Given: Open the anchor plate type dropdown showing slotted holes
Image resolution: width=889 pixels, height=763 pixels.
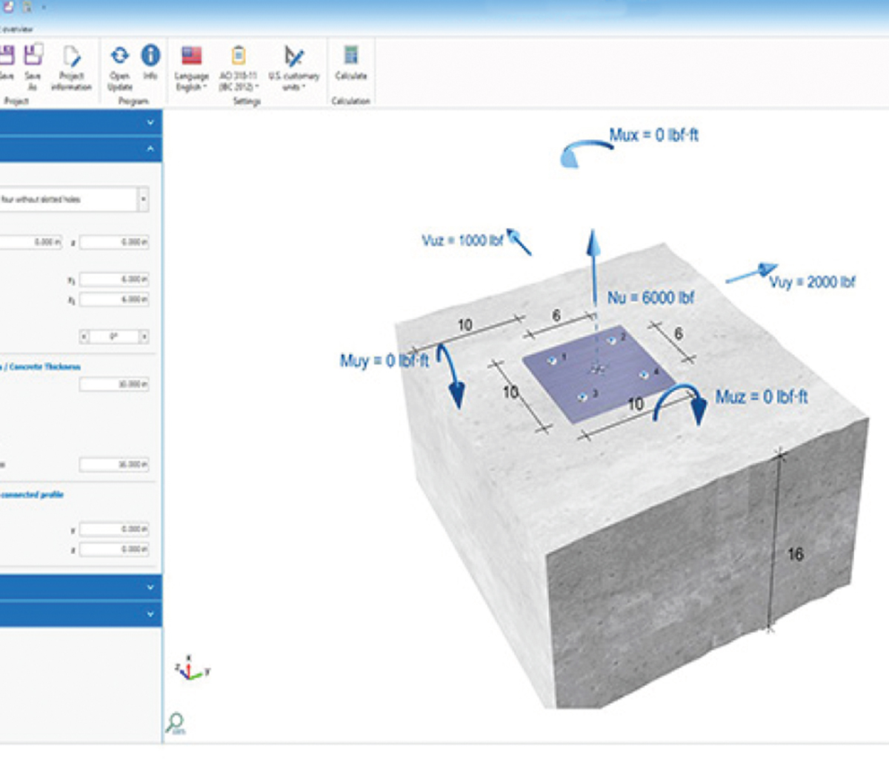Looking at the screenshot, I should 144,199.
